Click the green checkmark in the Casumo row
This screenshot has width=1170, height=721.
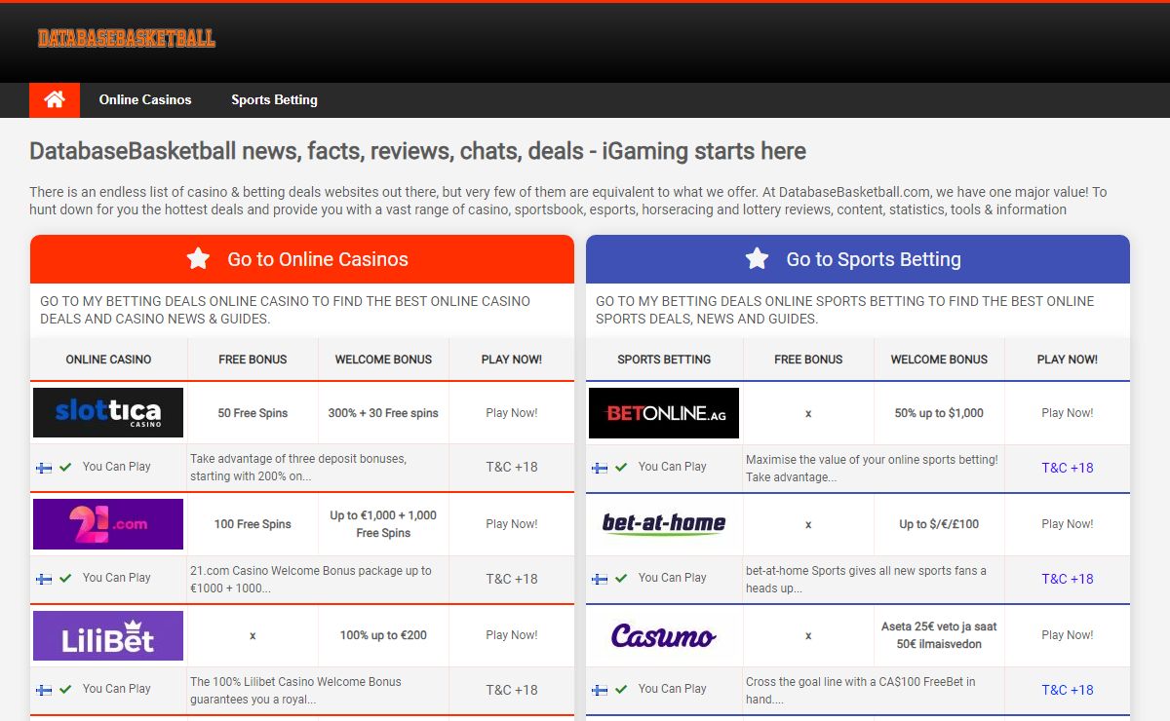point(621,690)
